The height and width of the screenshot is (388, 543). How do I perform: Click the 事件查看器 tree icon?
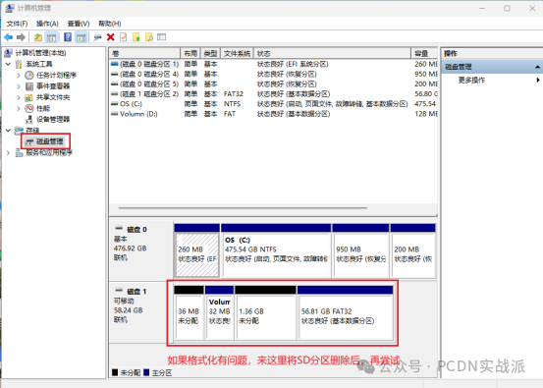tap(29, 86)
